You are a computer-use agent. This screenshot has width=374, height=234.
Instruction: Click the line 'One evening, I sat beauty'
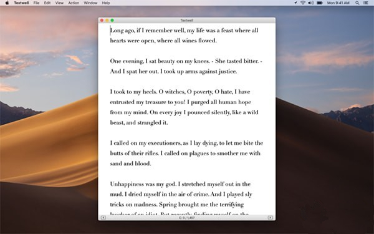tap(186, 61)
